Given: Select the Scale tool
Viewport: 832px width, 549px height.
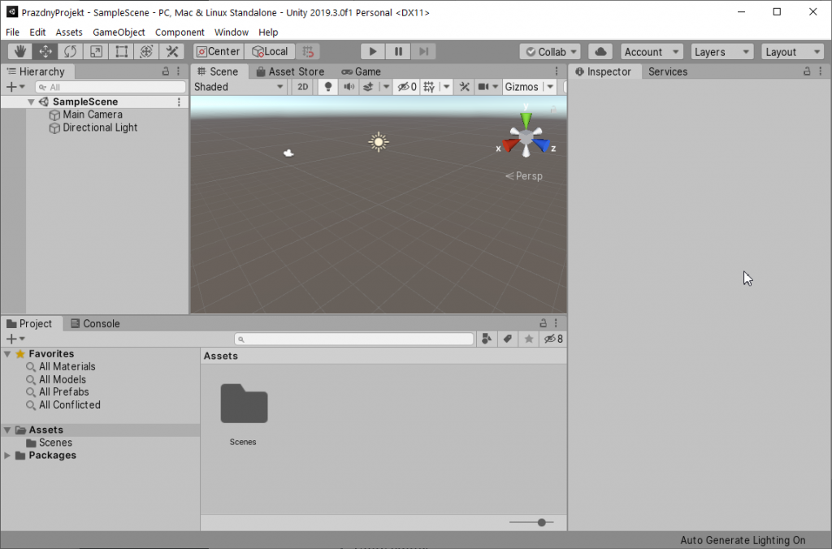Looking at the screenshot, I should [x=96, y=51].
